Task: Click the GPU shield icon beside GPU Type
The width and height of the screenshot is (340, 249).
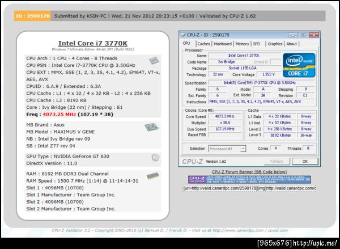Action: pos(155,158)
